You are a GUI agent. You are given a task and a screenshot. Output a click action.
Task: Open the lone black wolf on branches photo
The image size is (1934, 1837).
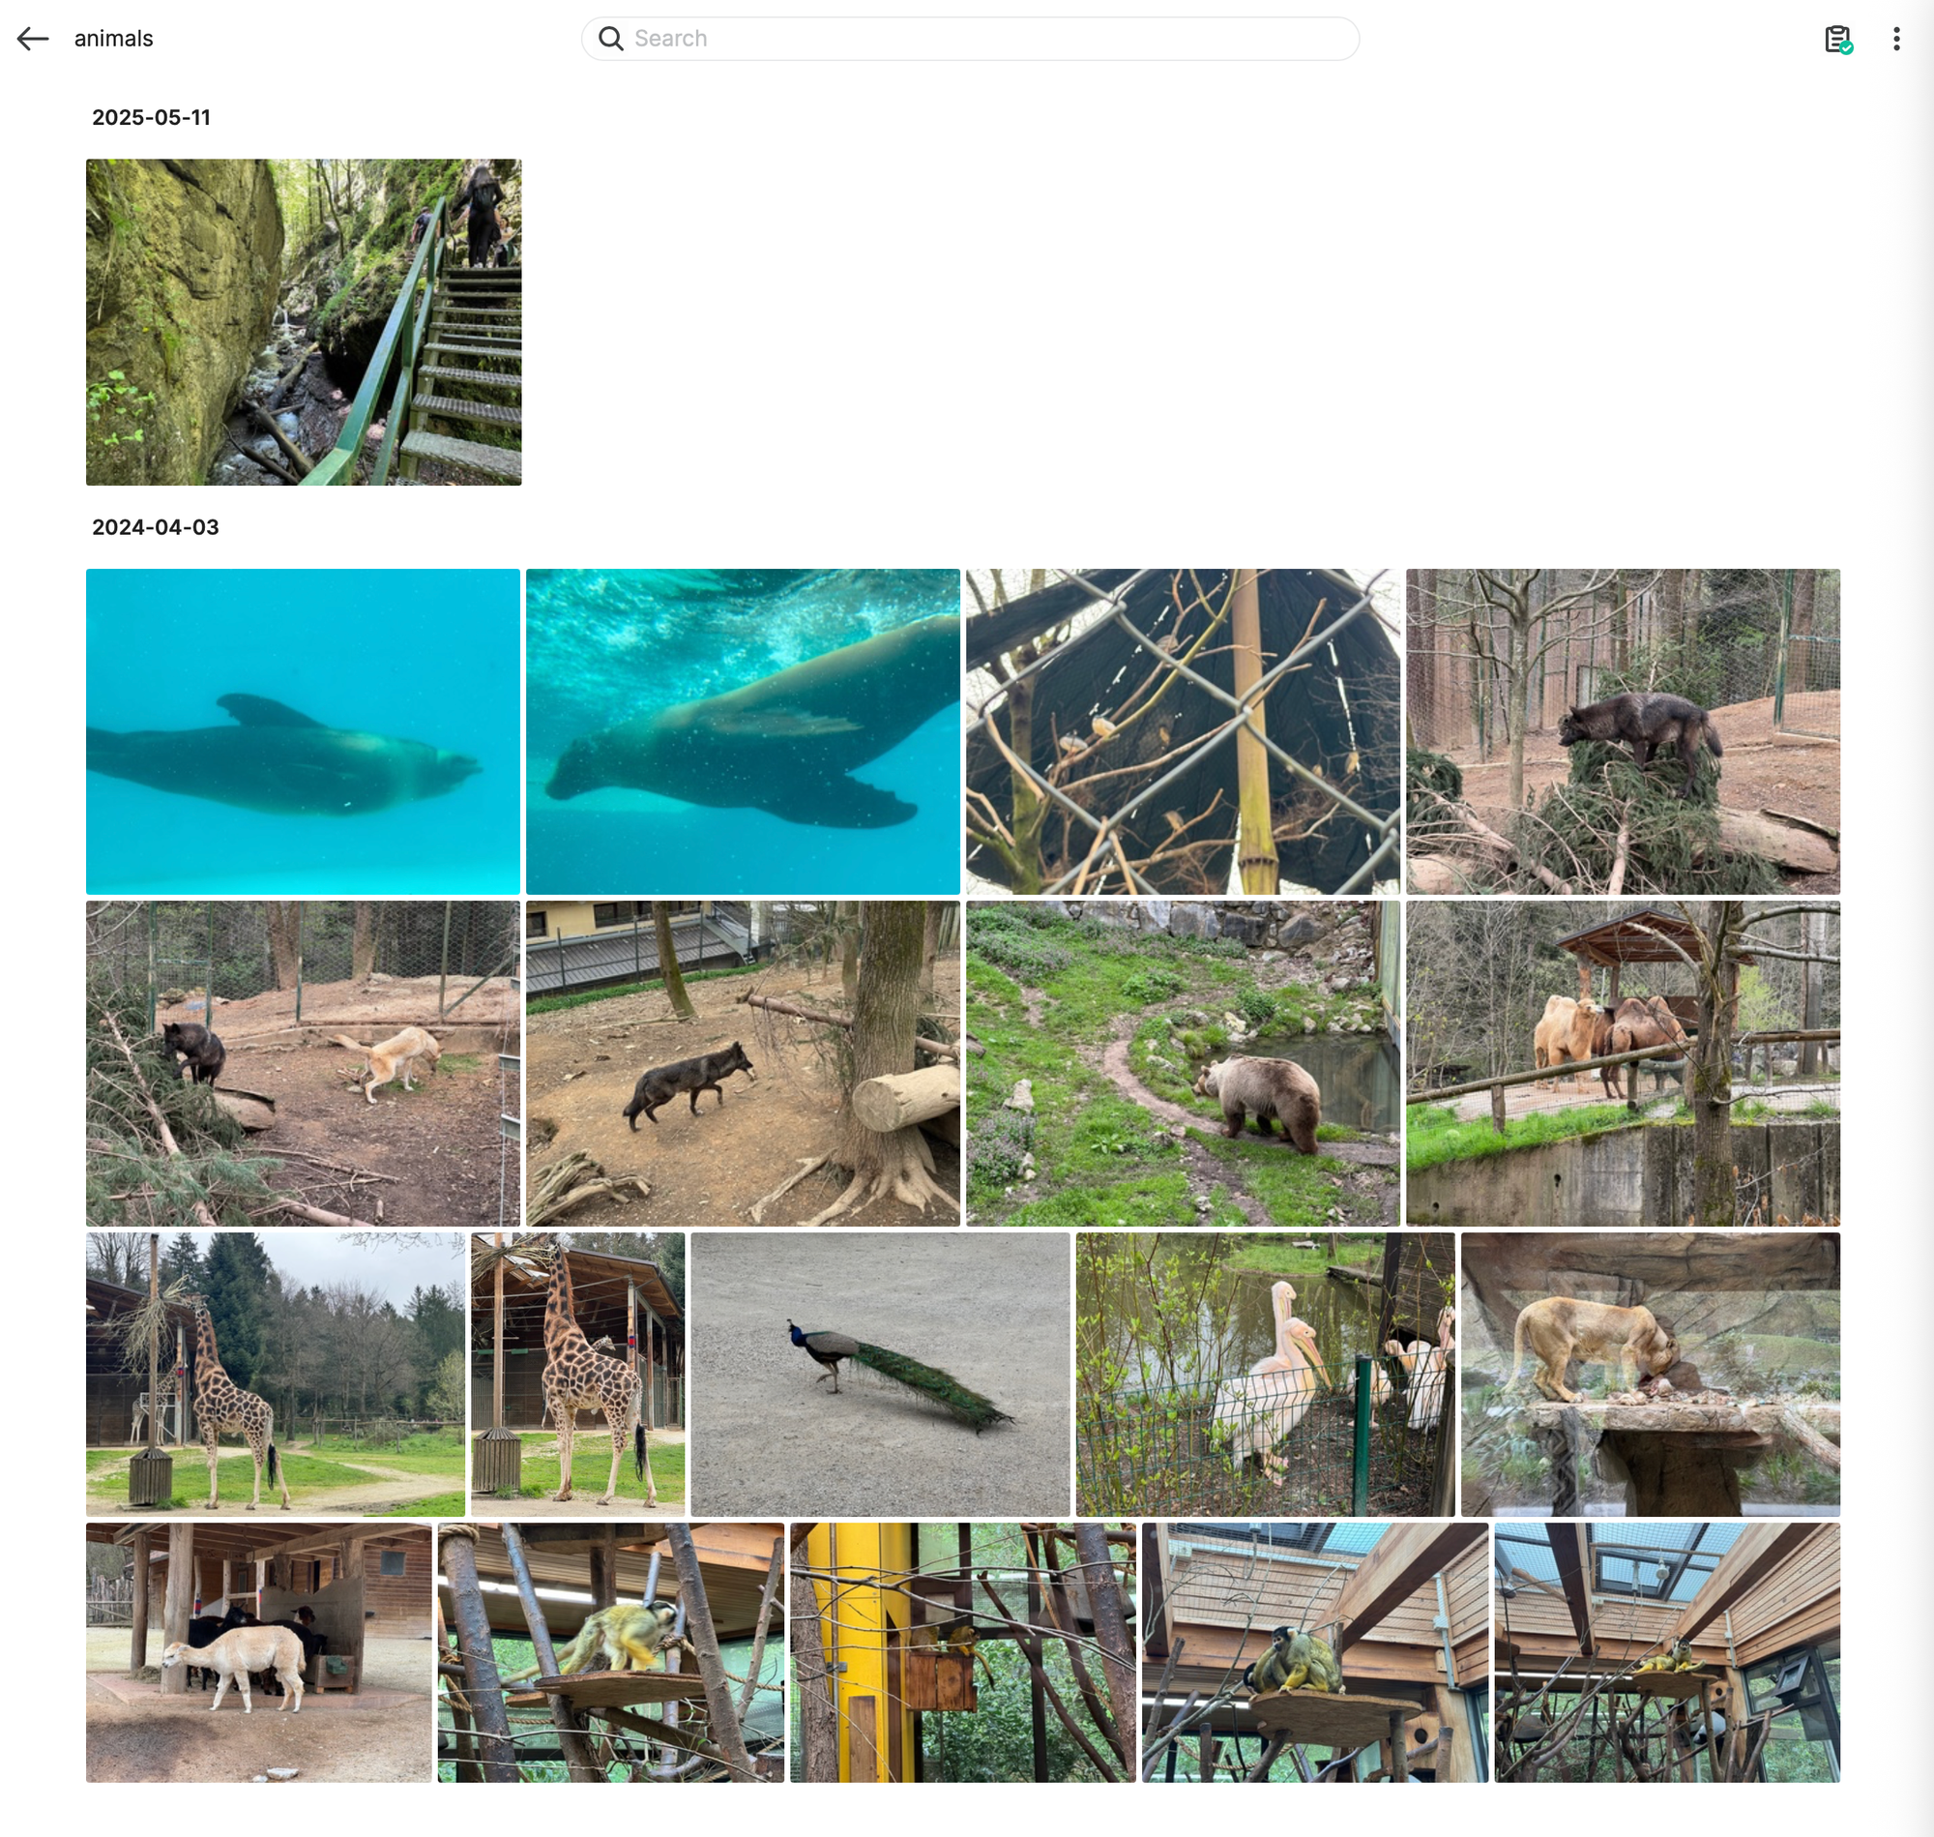click(x=1623, y=731)
